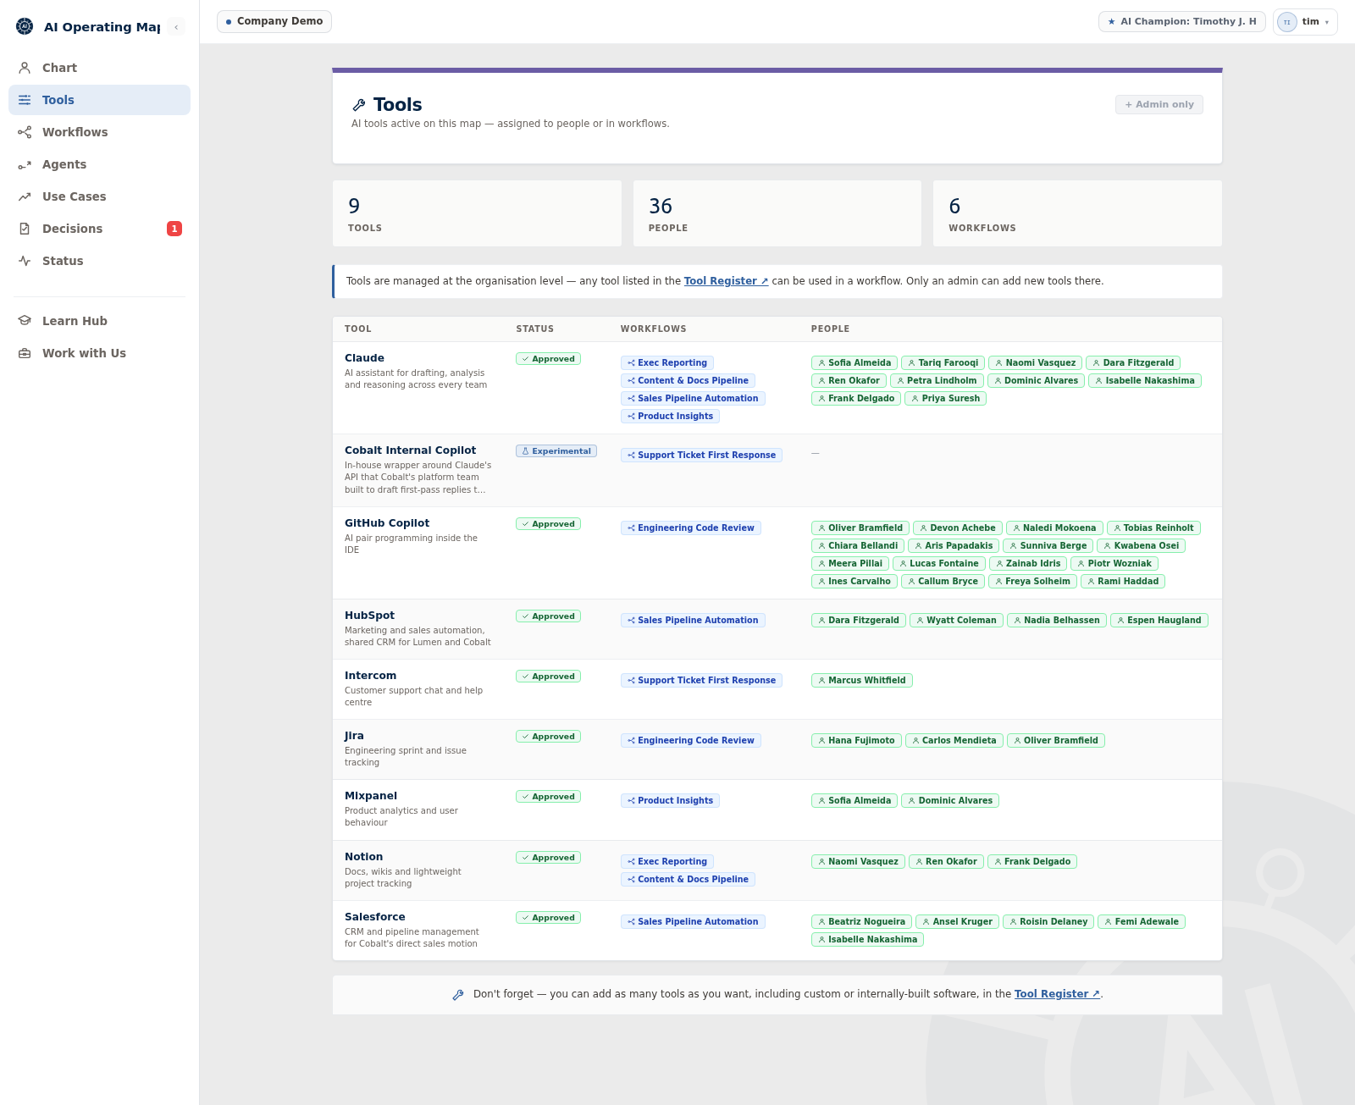
Task: Select Tools in the sidebar
Action: (99, 100)
